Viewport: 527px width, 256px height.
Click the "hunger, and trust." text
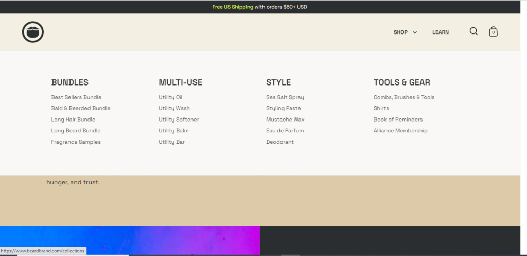[x=73, y=183]
